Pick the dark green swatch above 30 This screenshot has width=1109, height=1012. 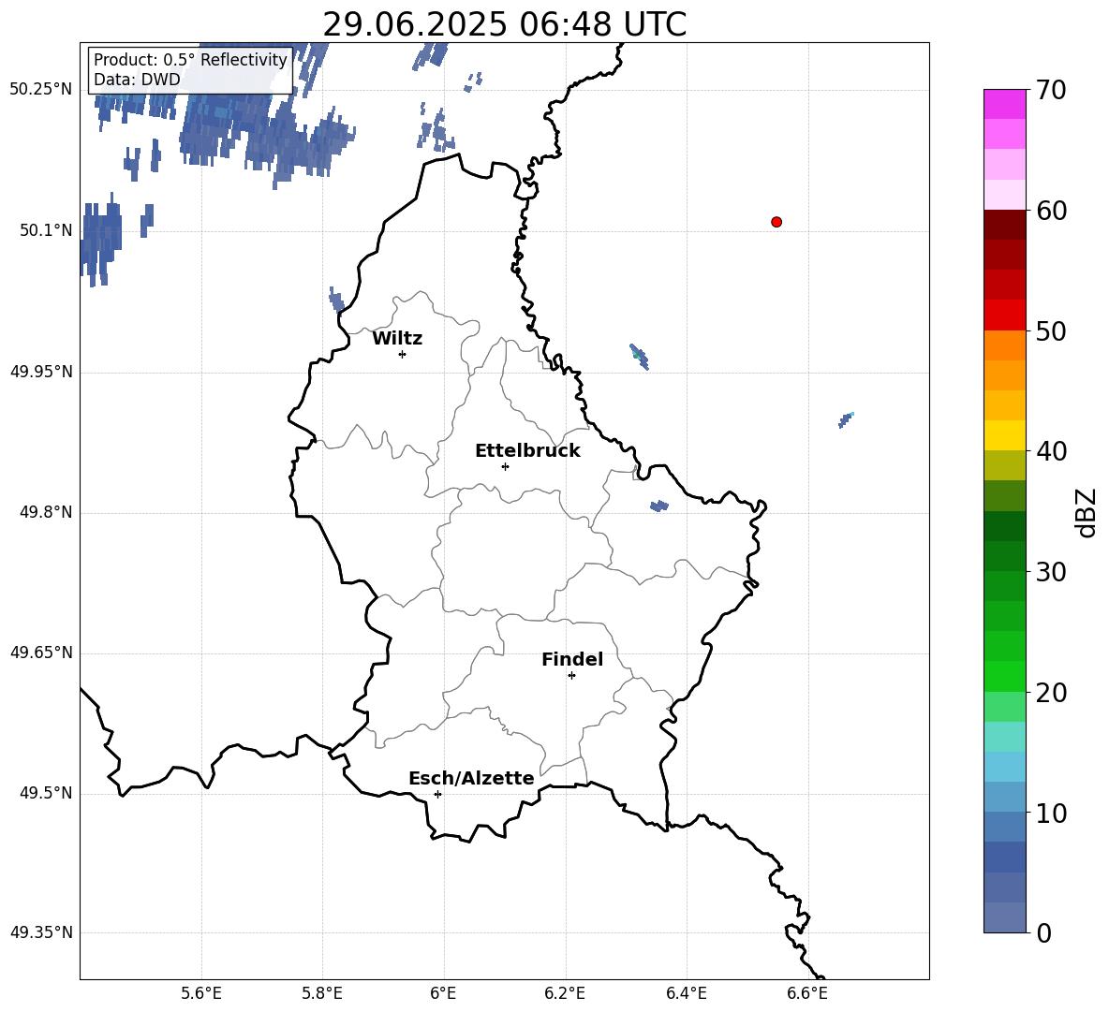tap(1005, 526)
